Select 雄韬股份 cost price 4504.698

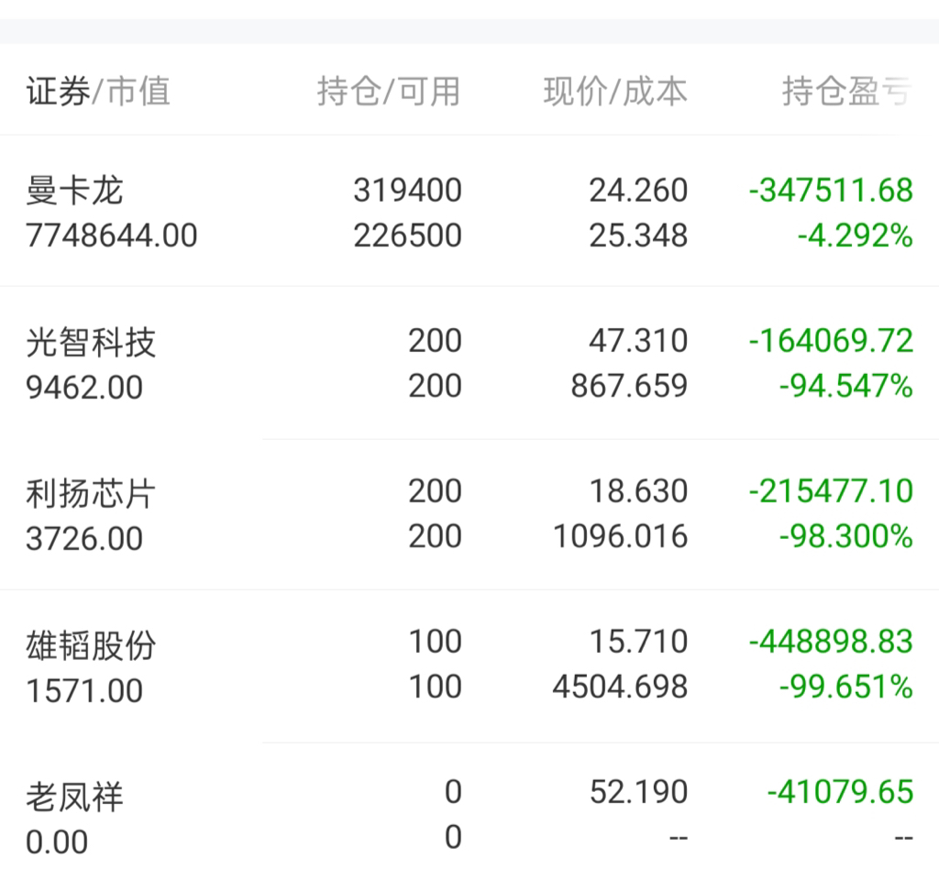pos(621,687)
